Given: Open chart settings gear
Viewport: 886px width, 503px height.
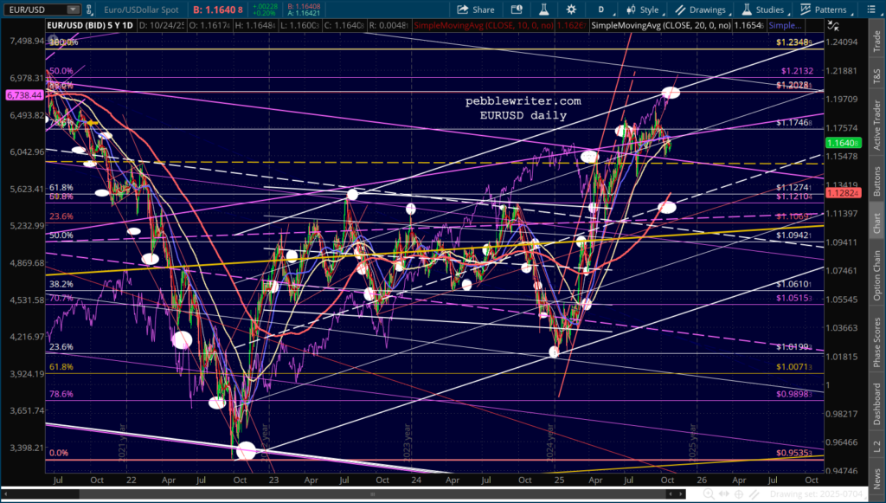Looking at the screenshot, I should [x=571, y=10].
